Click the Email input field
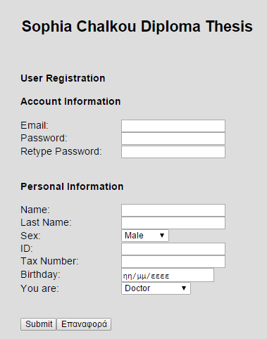Image resolution: width=267 pixels, height=339 pixels. 173,126
